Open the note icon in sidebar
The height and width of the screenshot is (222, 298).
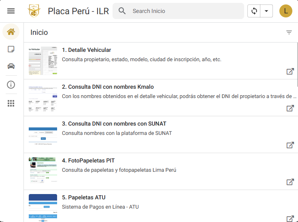[x=11, y=49]
